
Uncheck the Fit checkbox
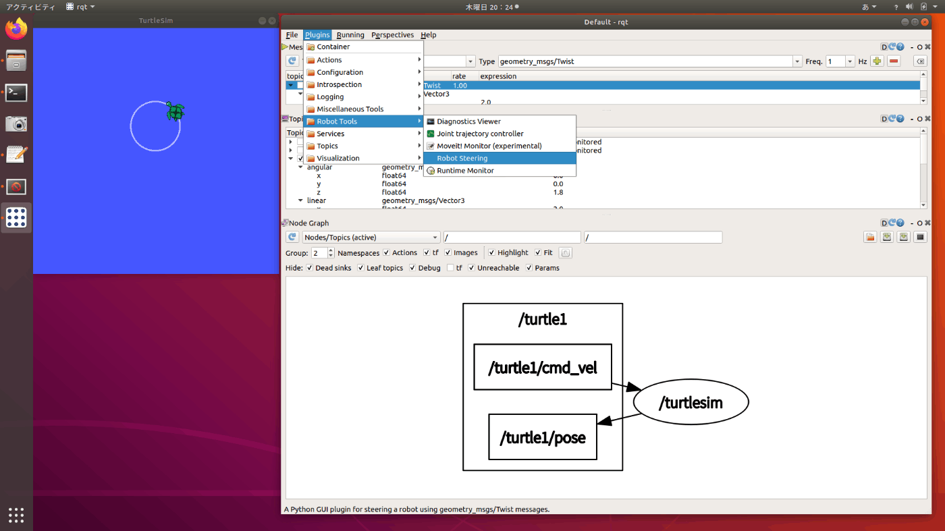pyautogui.click(x=538, y=253)
